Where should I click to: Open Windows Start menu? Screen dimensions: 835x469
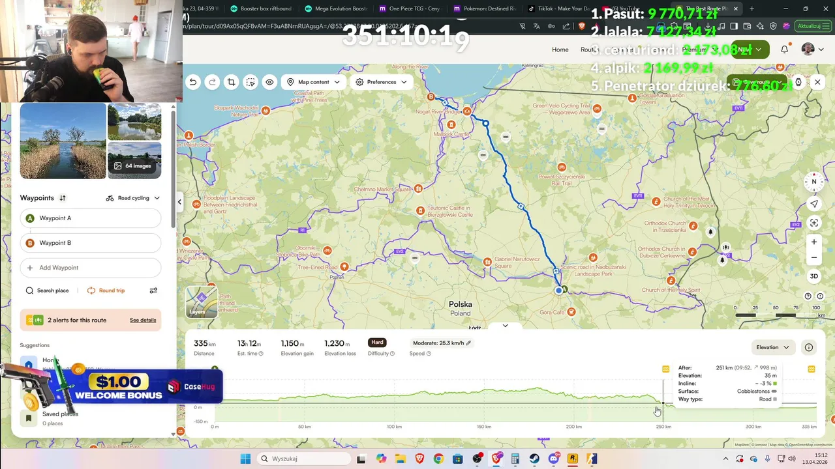[245, 459]
